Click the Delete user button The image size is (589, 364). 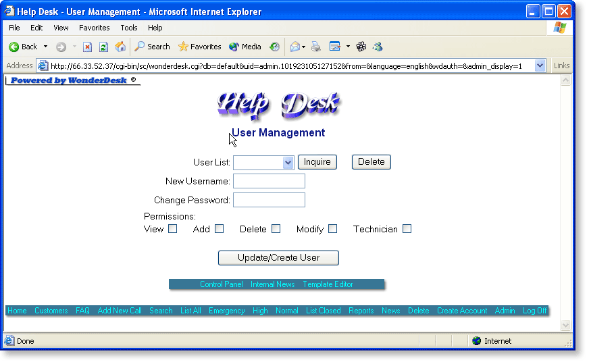point(371,162)
